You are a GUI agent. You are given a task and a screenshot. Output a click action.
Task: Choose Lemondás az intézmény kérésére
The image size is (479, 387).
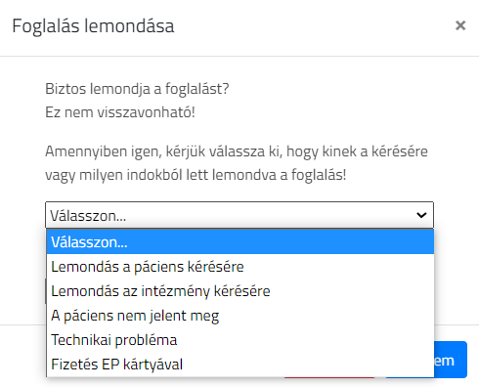(x=240, y=291)
